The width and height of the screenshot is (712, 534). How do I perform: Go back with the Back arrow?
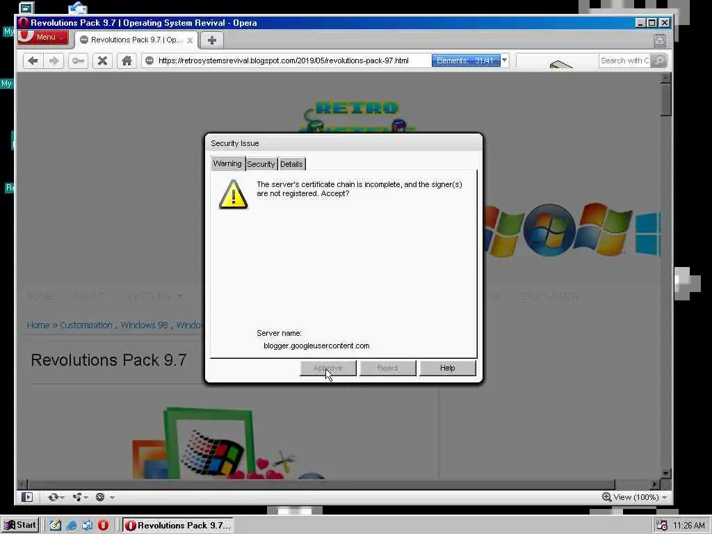coord(33,61)
